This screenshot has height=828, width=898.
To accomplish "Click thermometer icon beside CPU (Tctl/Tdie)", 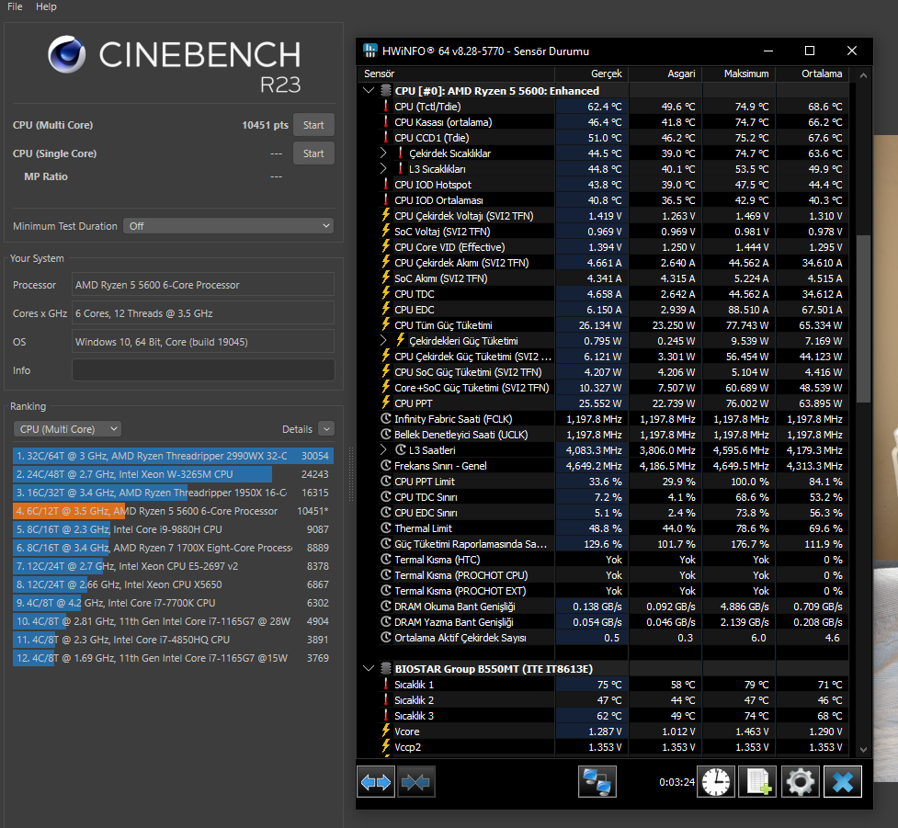I will pyautogui.click(x=386, y=106).
